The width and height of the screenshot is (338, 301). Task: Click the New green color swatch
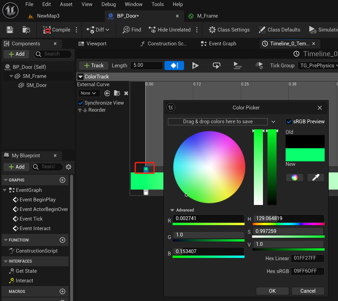pos(305,155)
